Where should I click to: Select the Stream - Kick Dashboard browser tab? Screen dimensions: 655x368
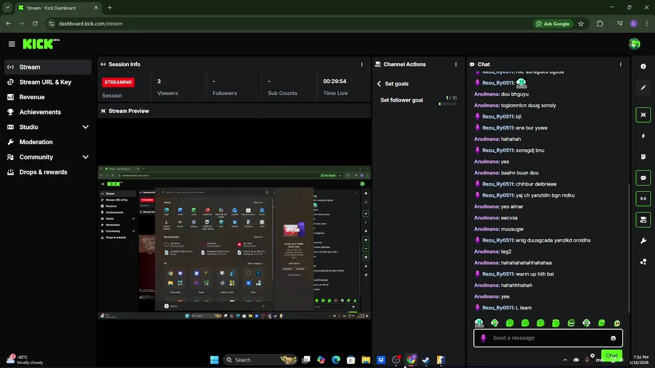(x=58, y=8)
